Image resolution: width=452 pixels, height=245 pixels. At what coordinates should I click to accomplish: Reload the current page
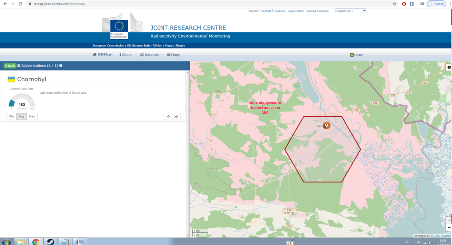[x=20, y=4]
